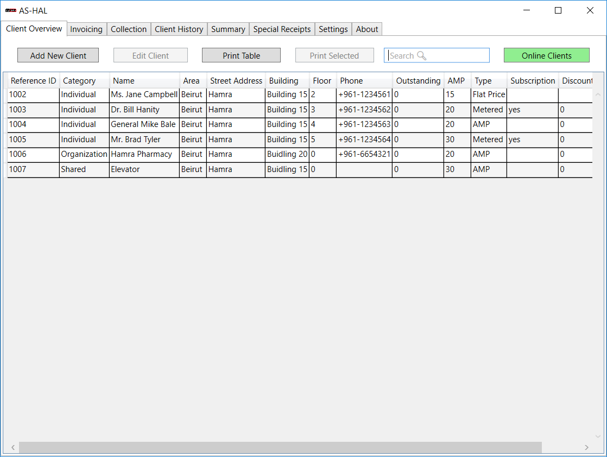607x457 pixels.
Task: Click the Shared category cell
Action: [84, 169]
